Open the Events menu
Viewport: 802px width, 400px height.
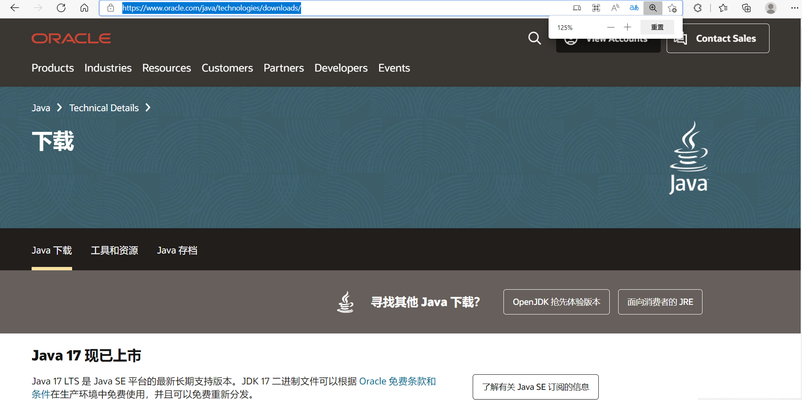[x=394, y=68]
